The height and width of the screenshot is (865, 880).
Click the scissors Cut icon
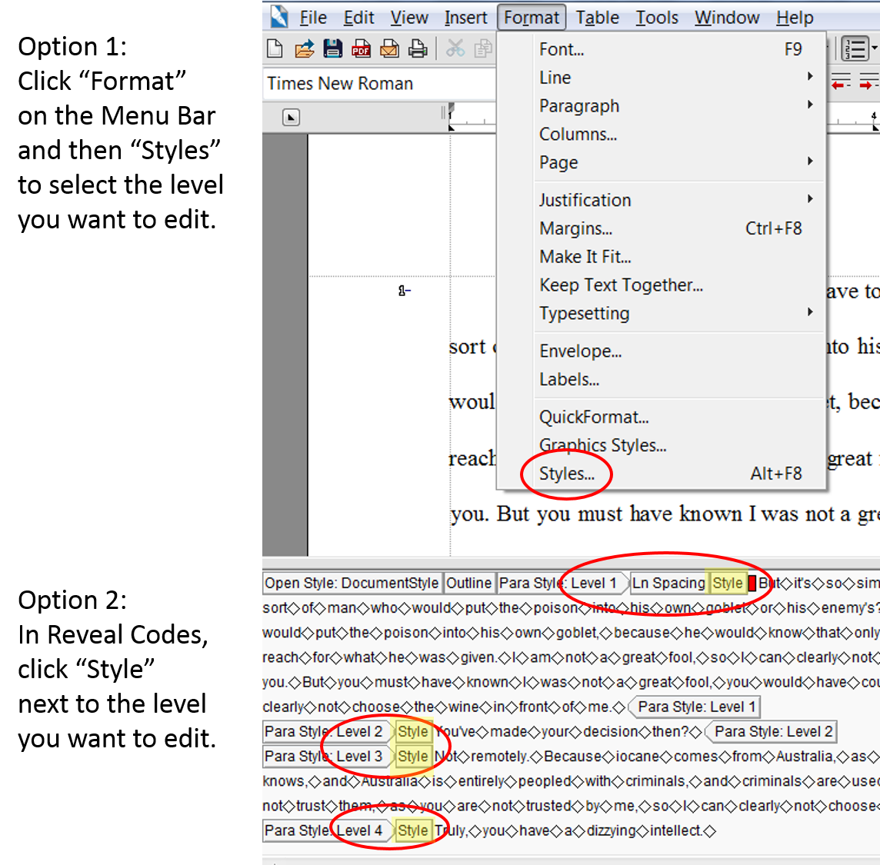click(455, 49)
